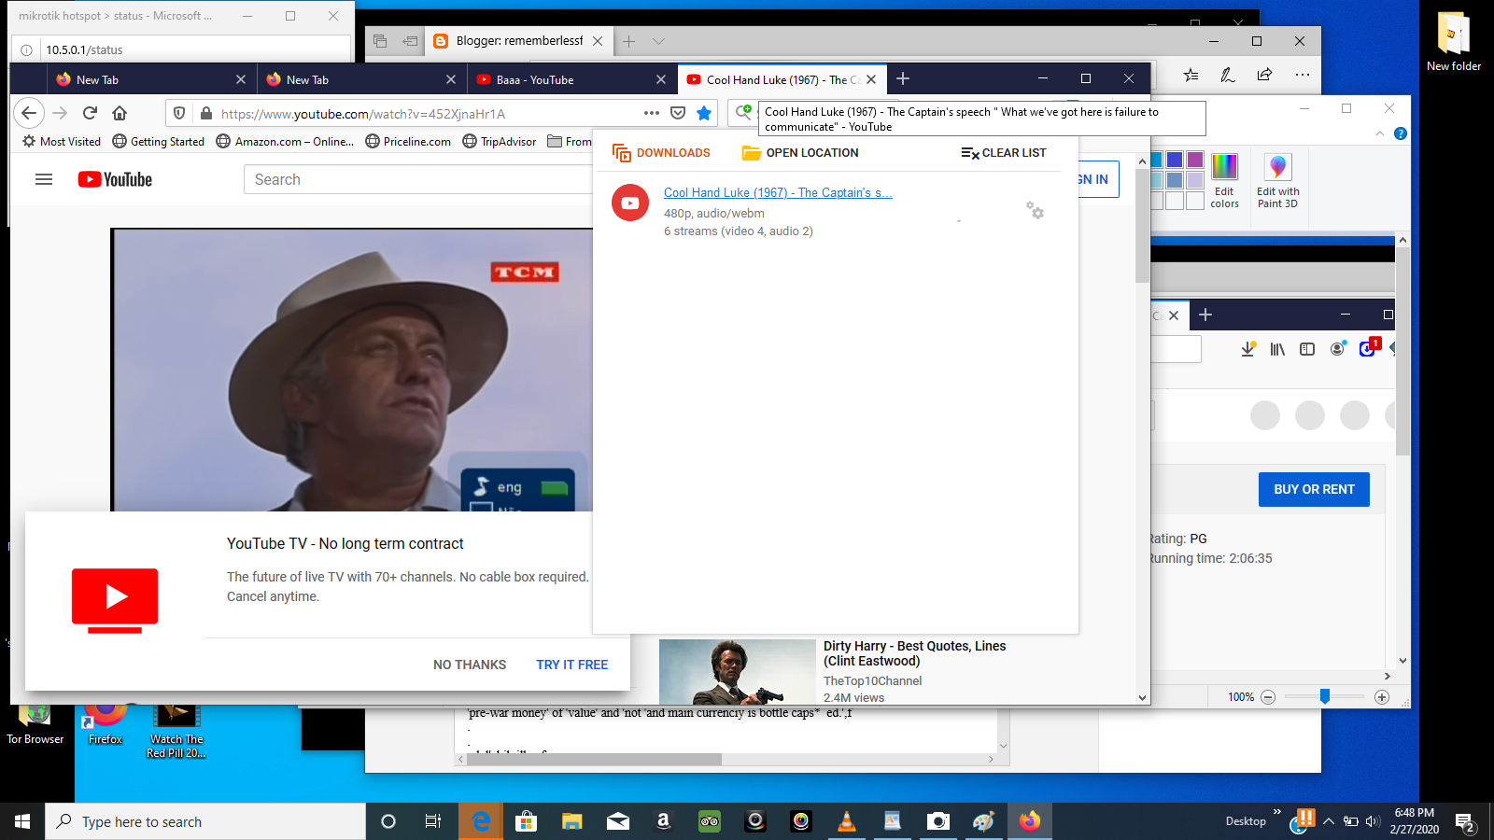Go back with Firefox back arrow
Viewport: 1494px width, 840px height.
coord(29,113)
